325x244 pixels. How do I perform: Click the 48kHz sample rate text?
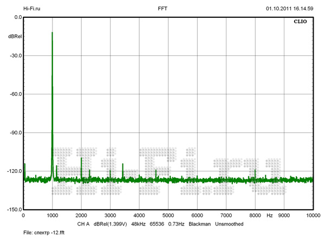140,224
